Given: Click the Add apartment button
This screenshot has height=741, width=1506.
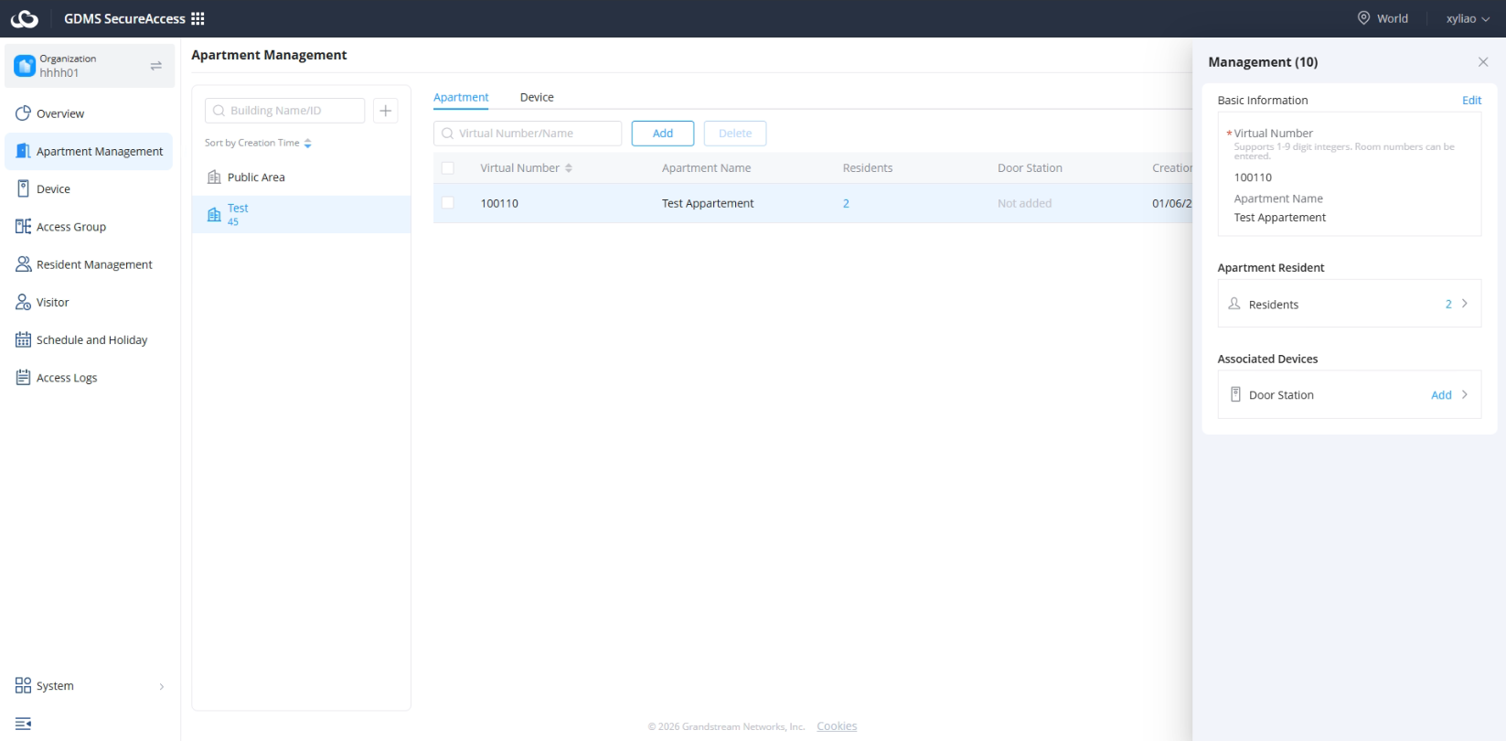Looking at the screenshot, I should tap(663, 134).
